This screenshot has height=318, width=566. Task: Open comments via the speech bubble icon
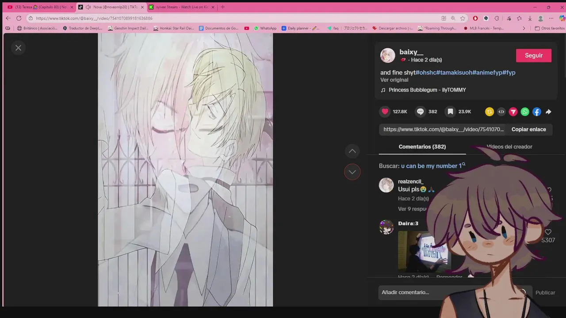tap(421, 111)
